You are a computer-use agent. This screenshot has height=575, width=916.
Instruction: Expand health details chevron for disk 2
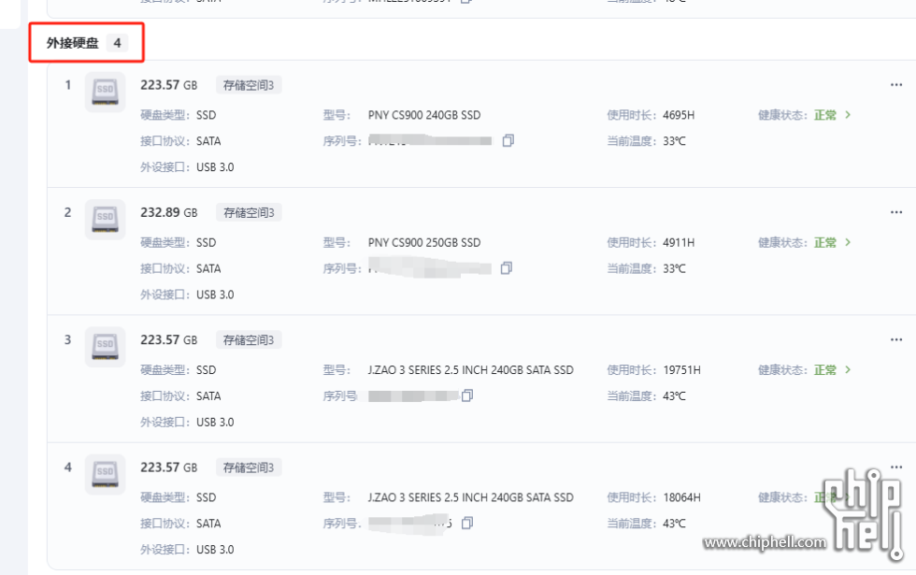pyautogui.click(x=848, y=242)
